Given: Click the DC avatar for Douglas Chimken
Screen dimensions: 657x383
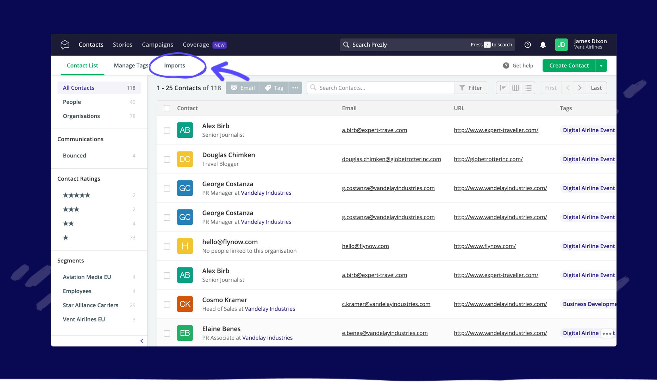Looking at the screenshot, I should 185,159.
